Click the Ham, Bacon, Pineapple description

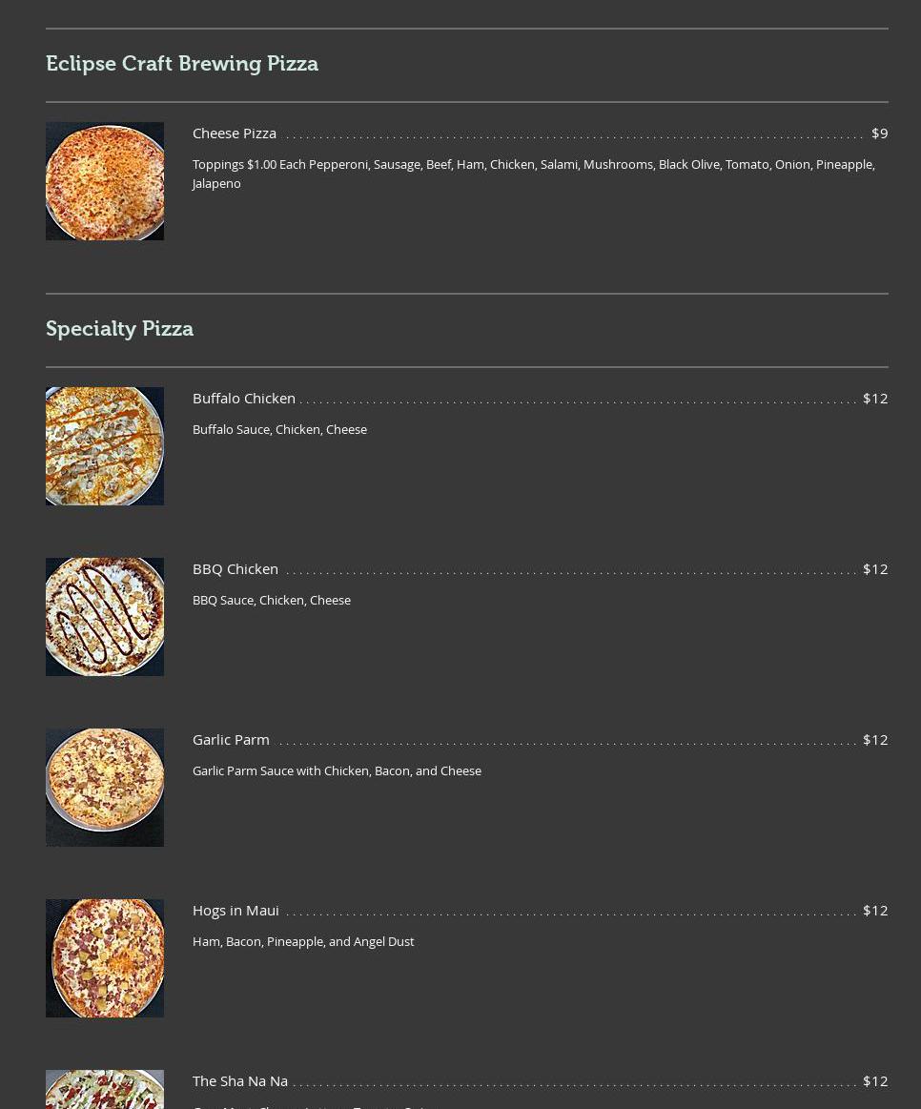tap(303, 941)
